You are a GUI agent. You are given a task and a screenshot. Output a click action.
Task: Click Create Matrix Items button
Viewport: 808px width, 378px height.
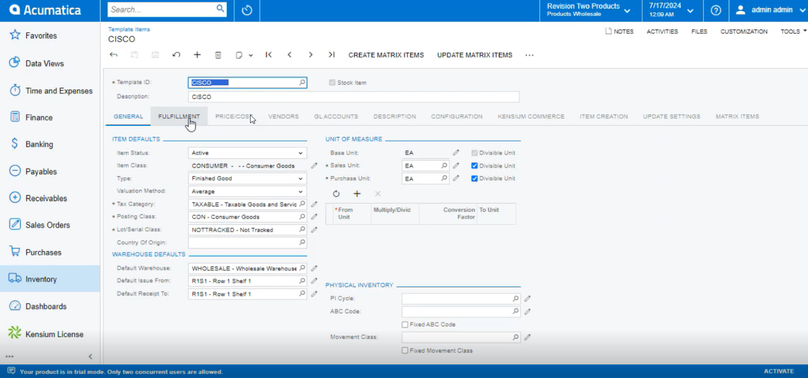point(386,55)
